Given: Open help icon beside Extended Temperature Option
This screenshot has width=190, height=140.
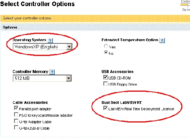Looking at the screenshot, I should click(162, 40).
